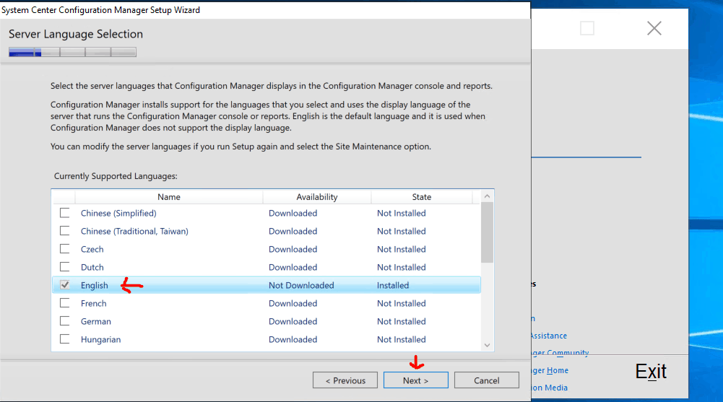The width and height of the screenshot is (723, 402).
Task: Select the French language checkbox
Action: point(64,303)
